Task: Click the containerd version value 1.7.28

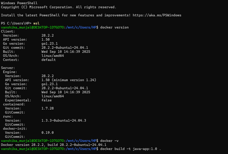Action: coord(47,108)
